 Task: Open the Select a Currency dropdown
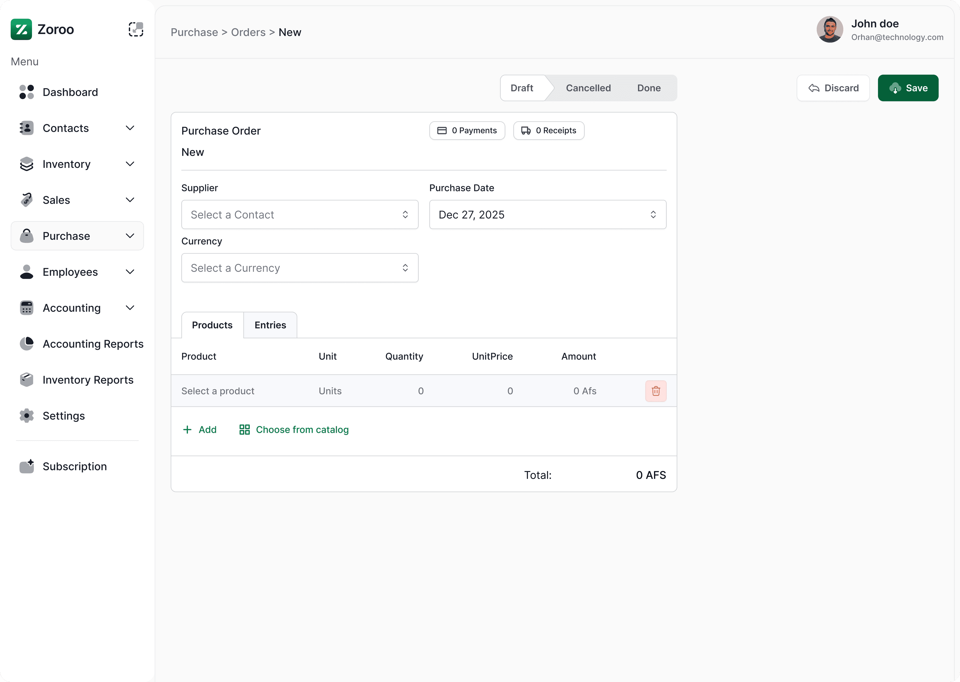299,268
